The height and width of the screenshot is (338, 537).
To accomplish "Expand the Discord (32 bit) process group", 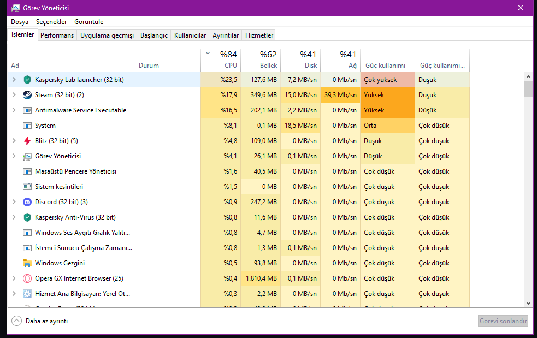I will click(14, 201).
